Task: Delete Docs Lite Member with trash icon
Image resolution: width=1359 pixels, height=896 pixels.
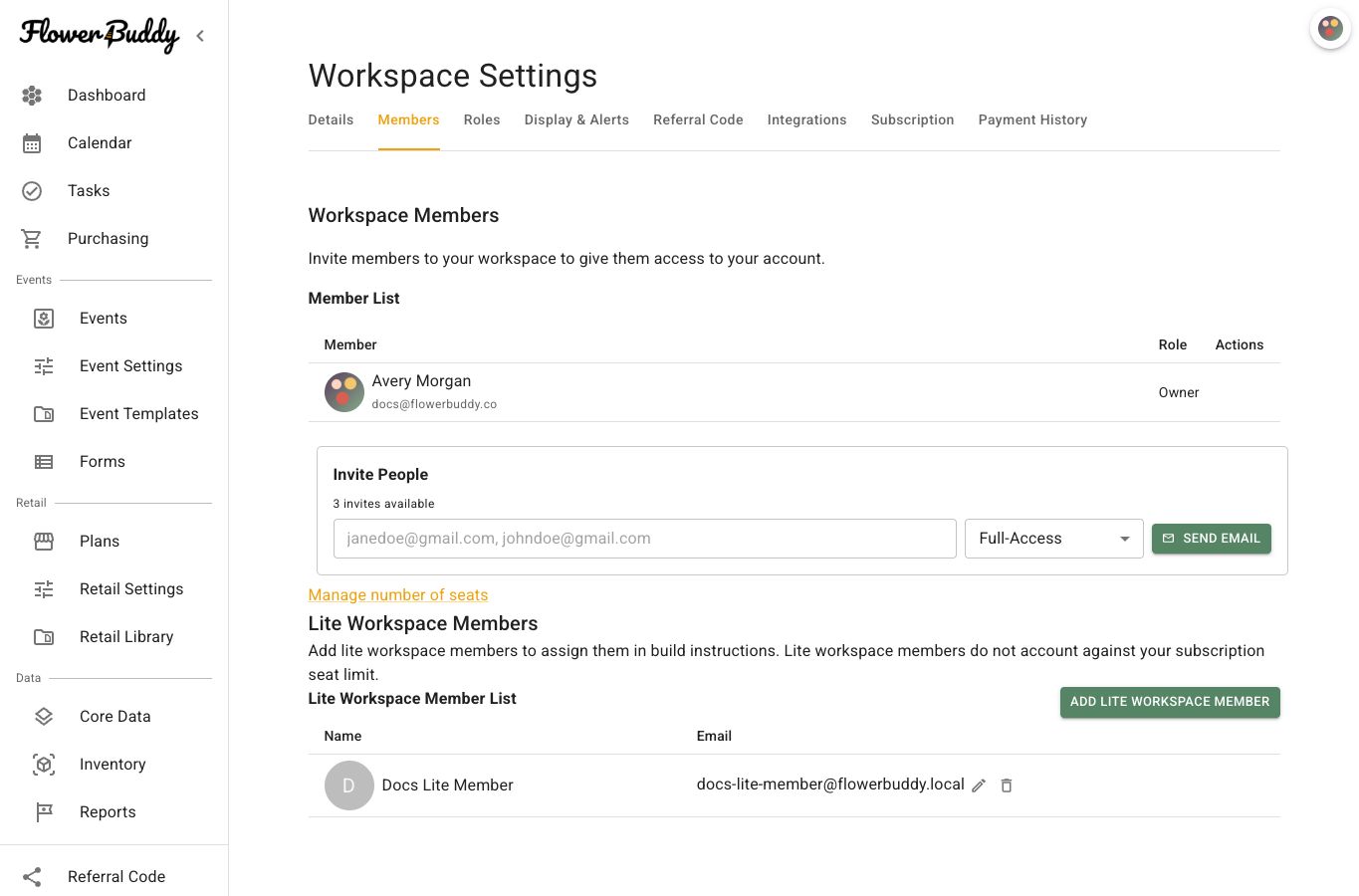Action: click(x=1007, y=785)
